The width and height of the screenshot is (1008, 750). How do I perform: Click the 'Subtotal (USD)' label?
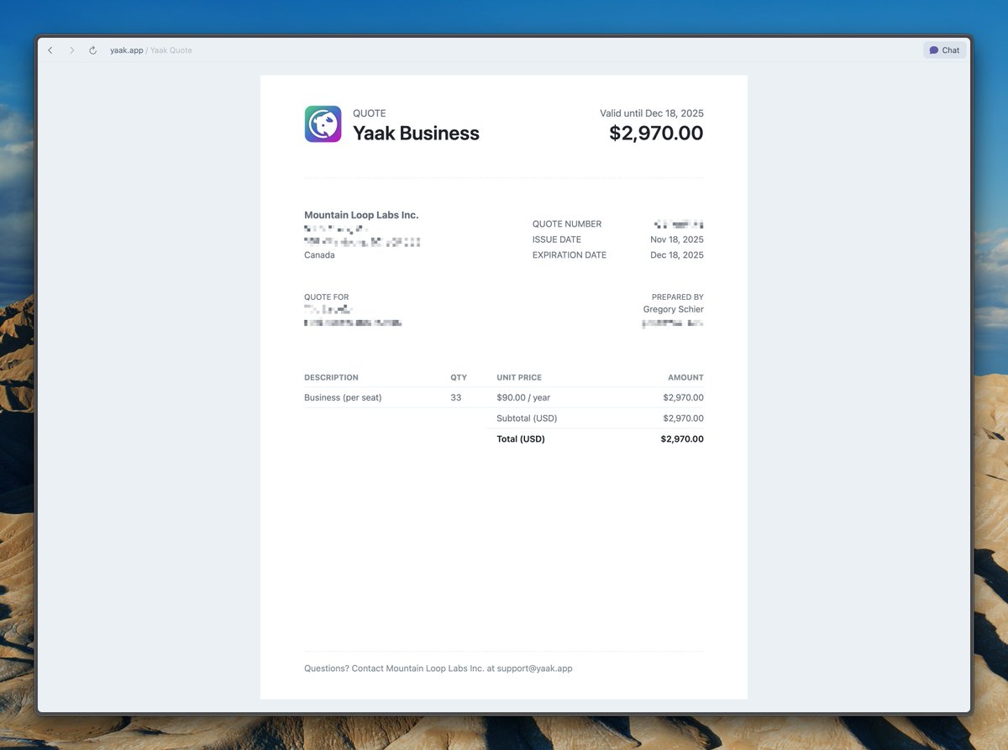(527, 418)
